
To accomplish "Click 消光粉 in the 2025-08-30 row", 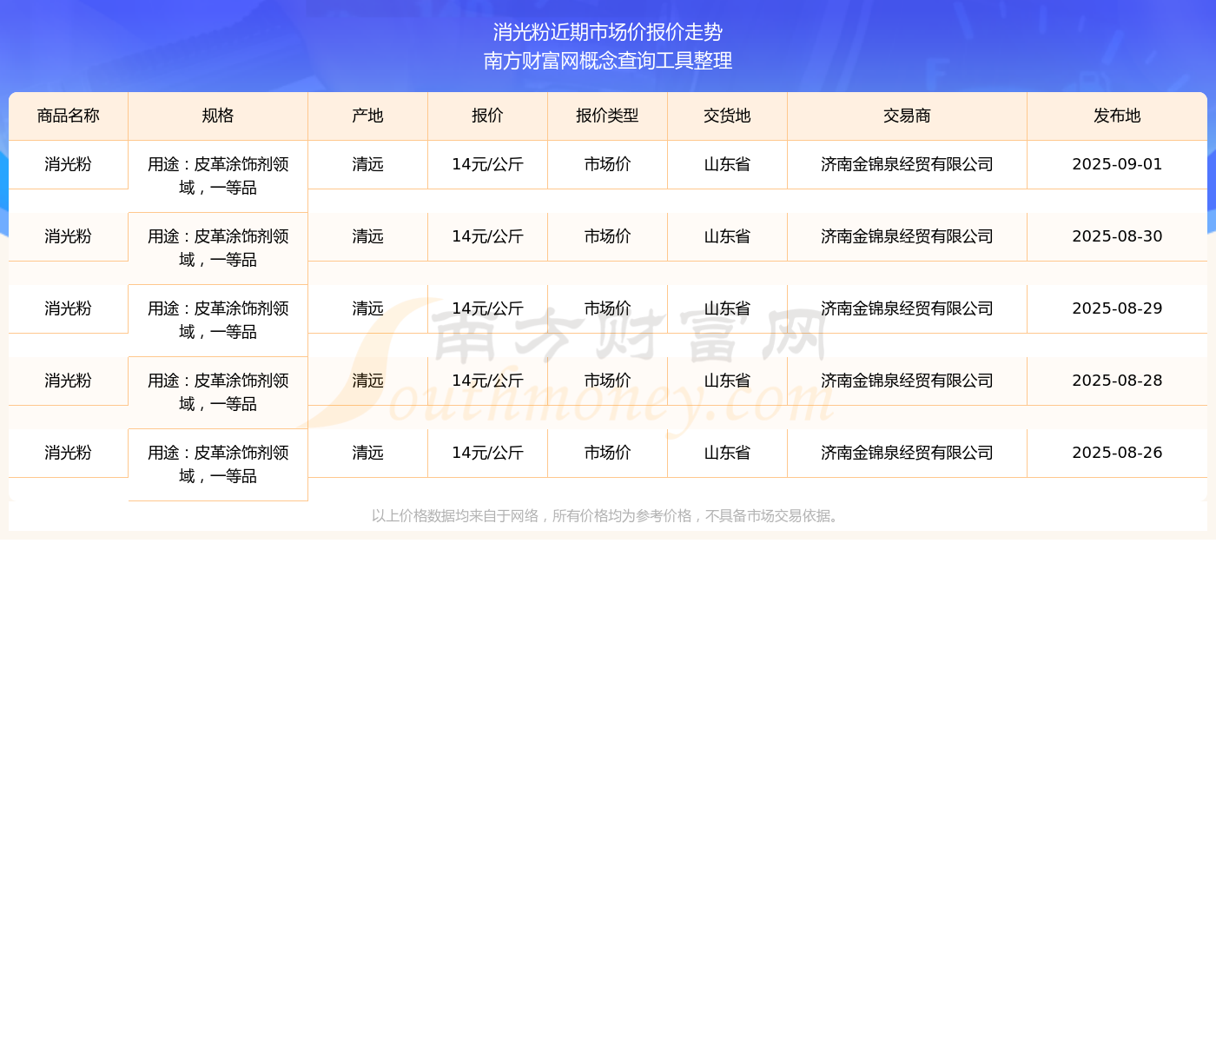I will click(69, 236).
